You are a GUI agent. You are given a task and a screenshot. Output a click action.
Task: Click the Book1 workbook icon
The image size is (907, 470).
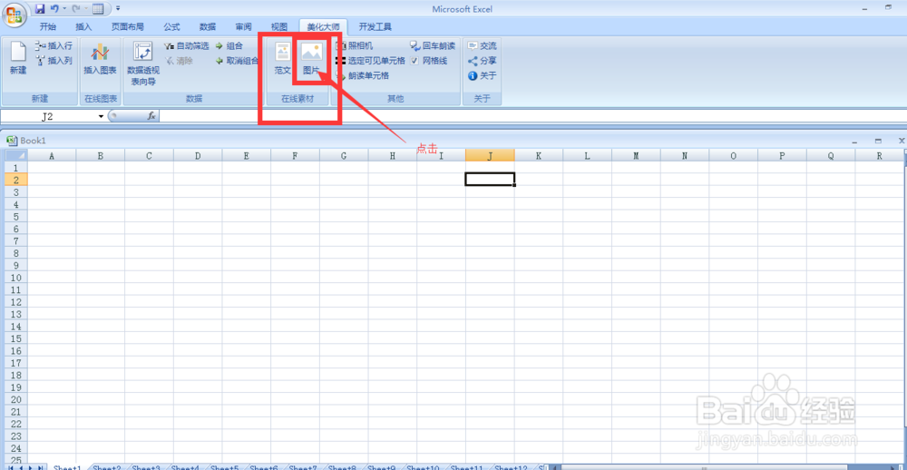tap(11, 141)
